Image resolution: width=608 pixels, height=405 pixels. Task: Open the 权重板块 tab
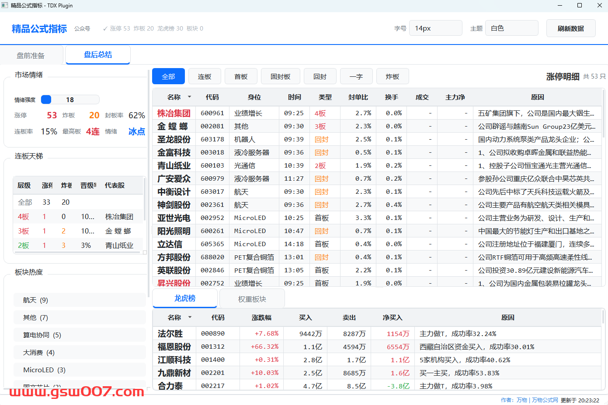click(252, 299)
